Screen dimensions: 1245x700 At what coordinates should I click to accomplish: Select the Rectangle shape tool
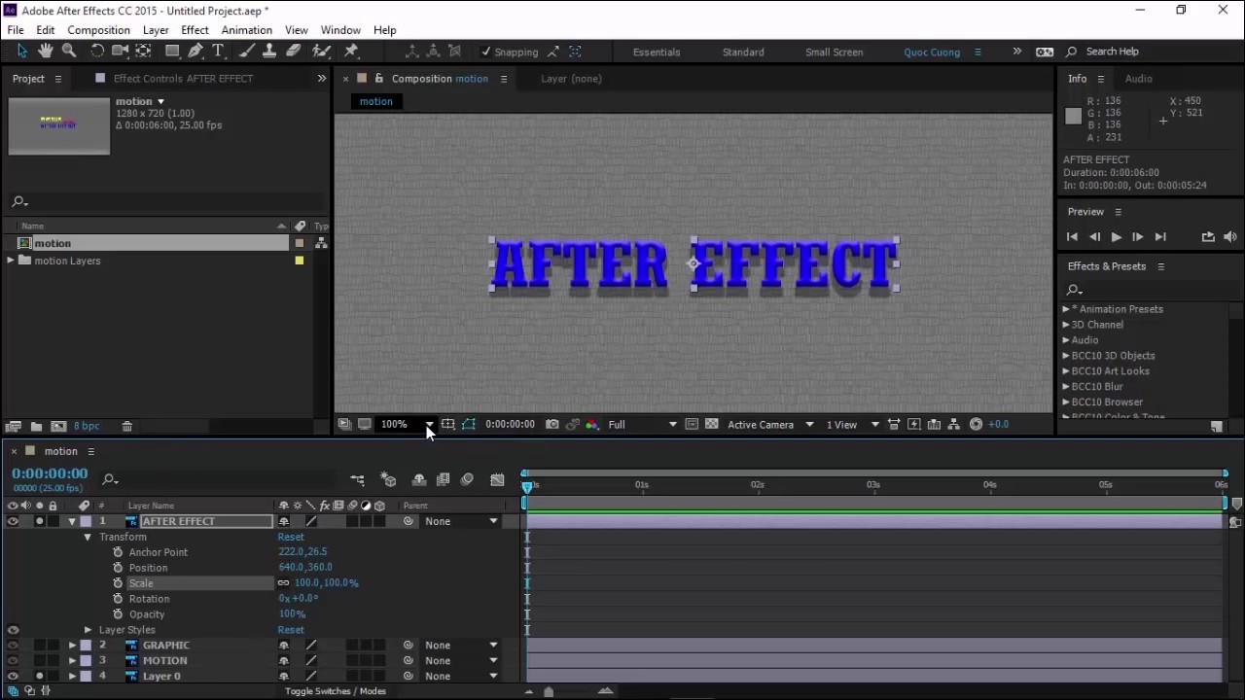point(172,52)
